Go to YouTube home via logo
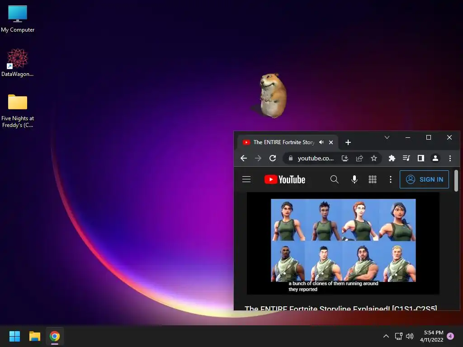This screenshot has width=463, height=347. coord(285,179)
